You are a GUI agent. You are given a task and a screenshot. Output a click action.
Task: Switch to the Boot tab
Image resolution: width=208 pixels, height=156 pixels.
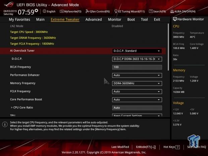[x=131, y=19]
